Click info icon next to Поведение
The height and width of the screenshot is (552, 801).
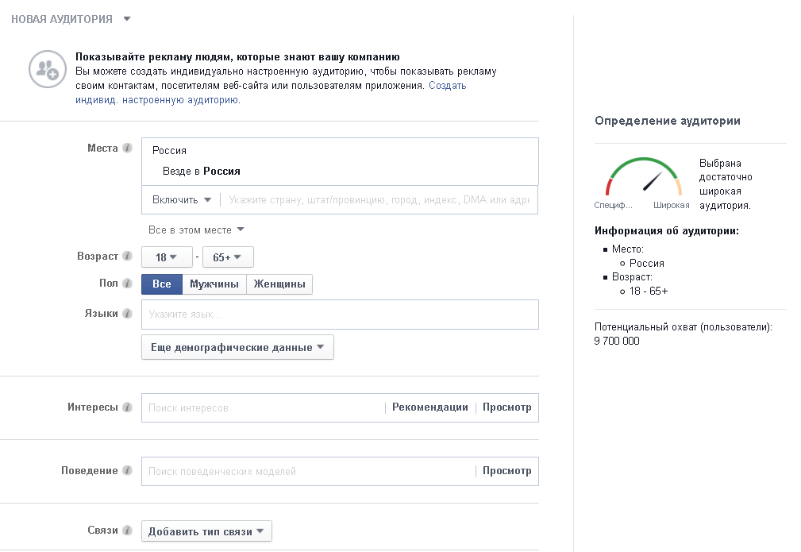point(127,471)
